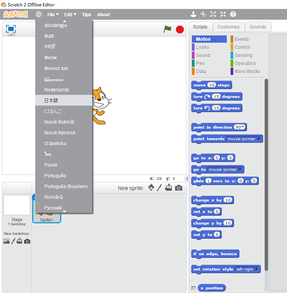Select the Stage backdrop thumbnail
Image resolution: width=287 pixels, height=293 pixels.
(17, 205)
